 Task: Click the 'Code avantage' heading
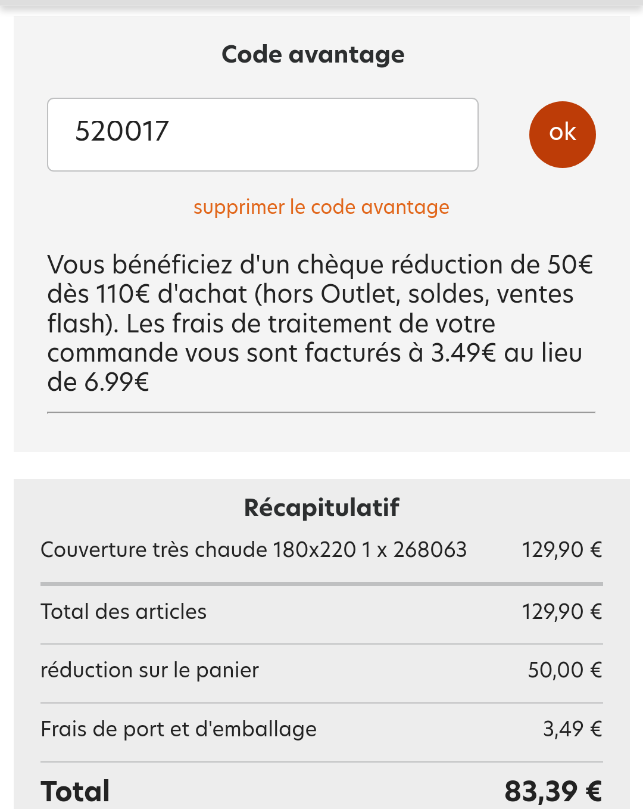pyautogui.click(x=313, y=55)
